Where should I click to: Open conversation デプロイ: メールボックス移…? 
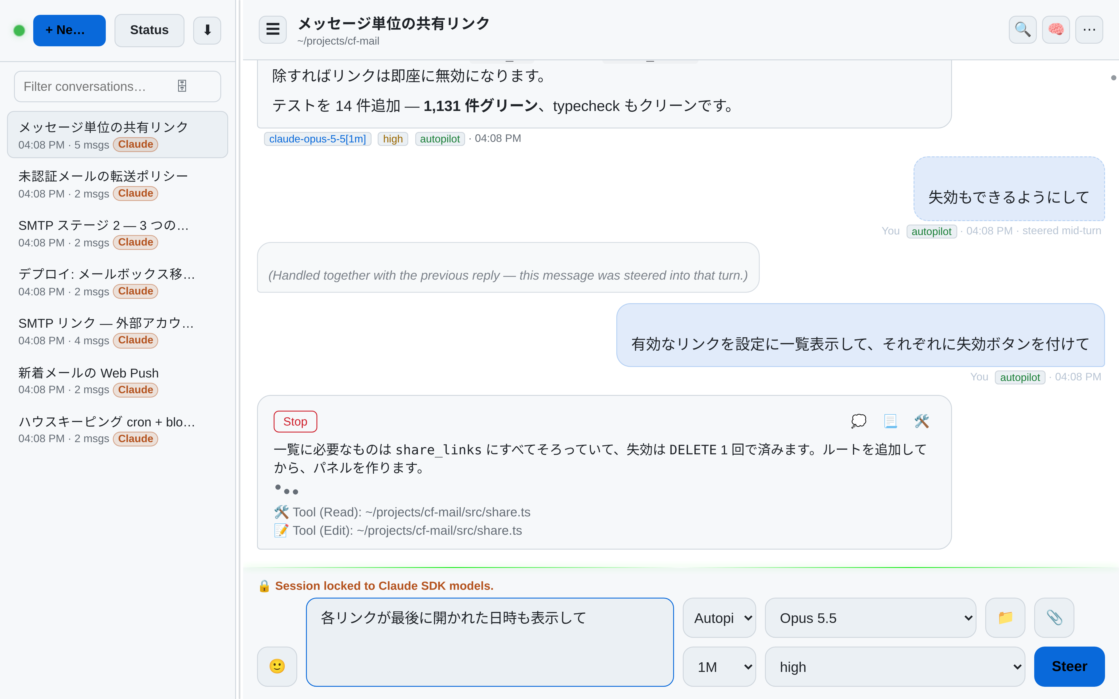(x=117, y=282)
